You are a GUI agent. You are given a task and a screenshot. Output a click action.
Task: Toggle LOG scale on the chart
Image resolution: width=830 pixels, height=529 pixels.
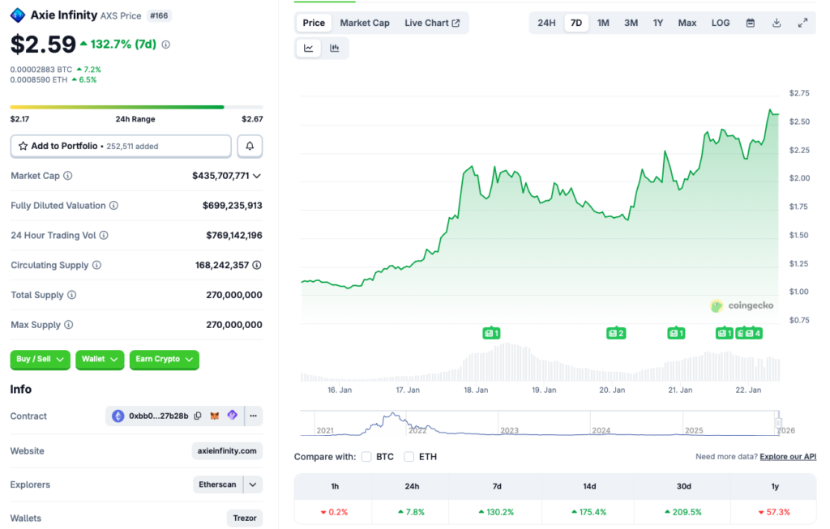pyautogui.click(x=720, y=23)
